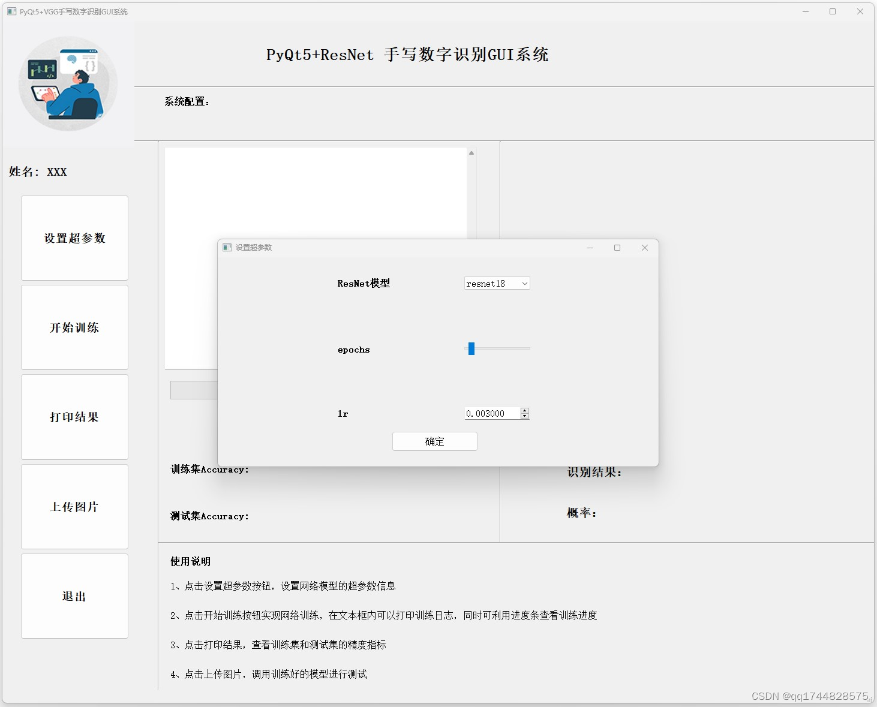Click the 上传图片 button
877x707 pixels.
click(x=74, y=507)
